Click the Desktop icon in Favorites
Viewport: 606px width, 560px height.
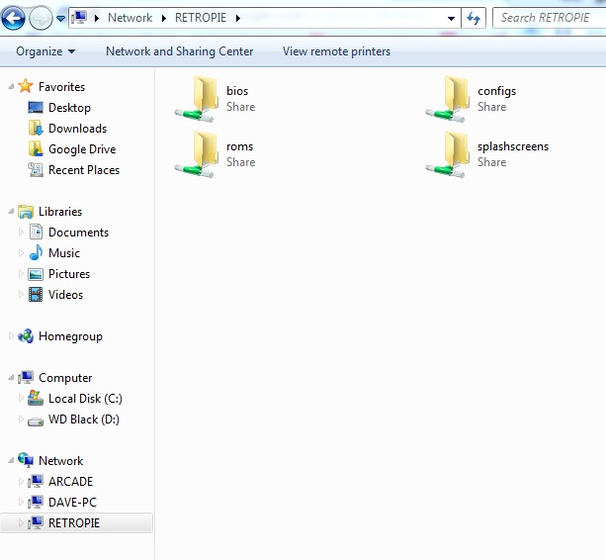36,108
